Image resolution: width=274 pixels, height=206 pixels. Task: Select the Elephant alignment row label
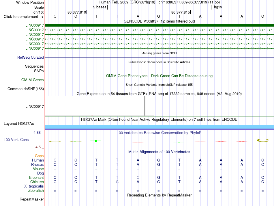pos(36,177)
